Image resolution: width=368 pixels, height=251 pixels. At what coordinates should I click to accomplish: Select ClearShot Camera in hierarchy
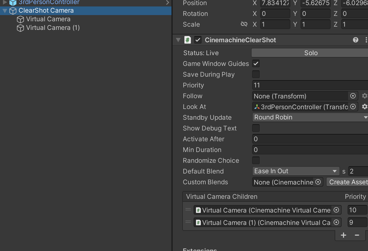(x=86, y=10)
